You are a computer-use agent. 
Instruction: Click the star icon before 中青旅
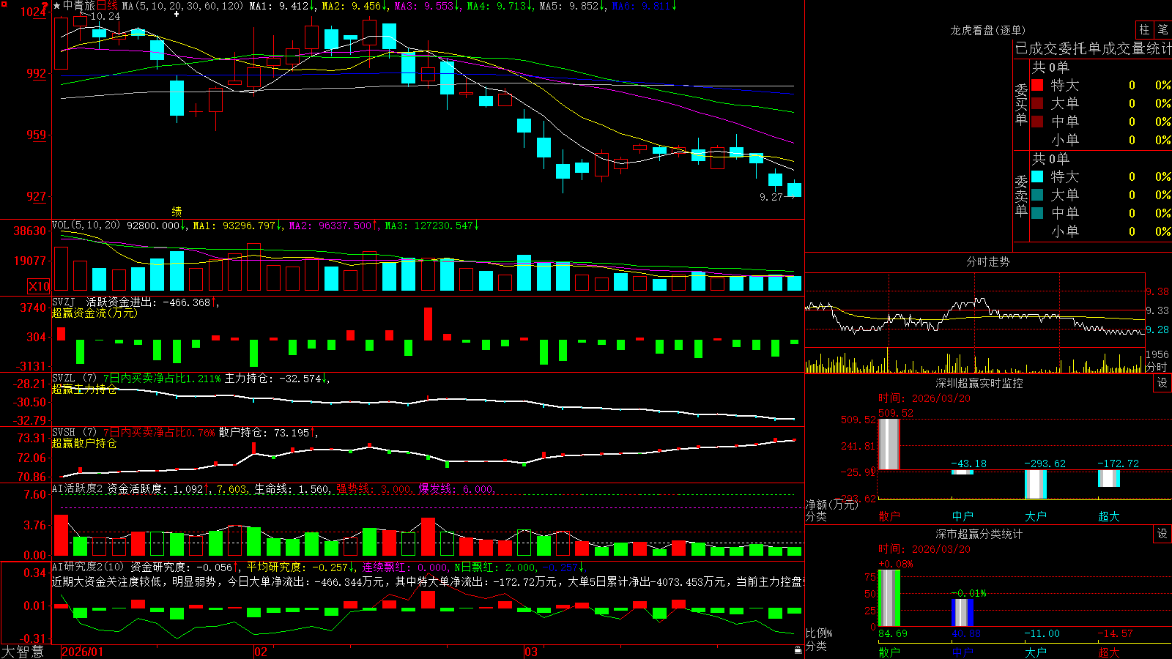56,6
